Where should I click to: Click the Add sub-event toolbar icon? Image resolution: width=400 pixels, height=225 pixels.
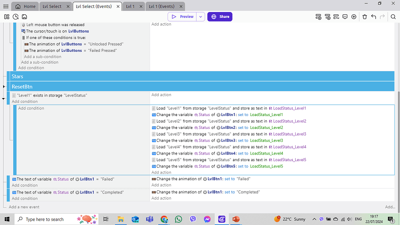(x=327, y=17)
